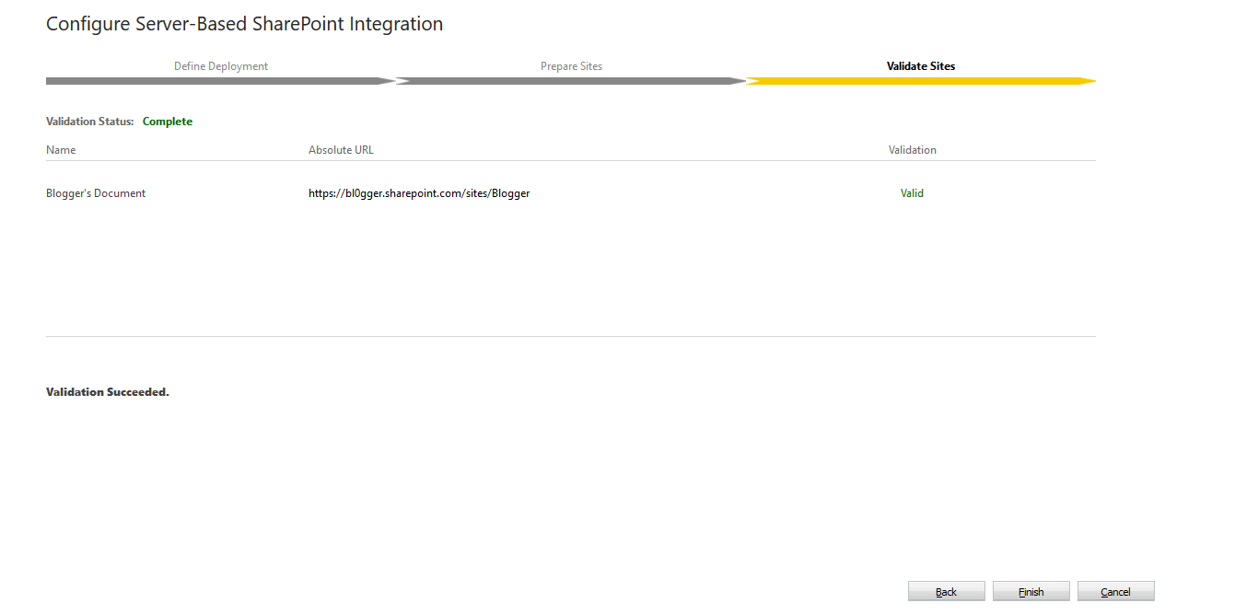Click the Validation column header
The height and width of the screenshot is (615, 1258).
913,149
